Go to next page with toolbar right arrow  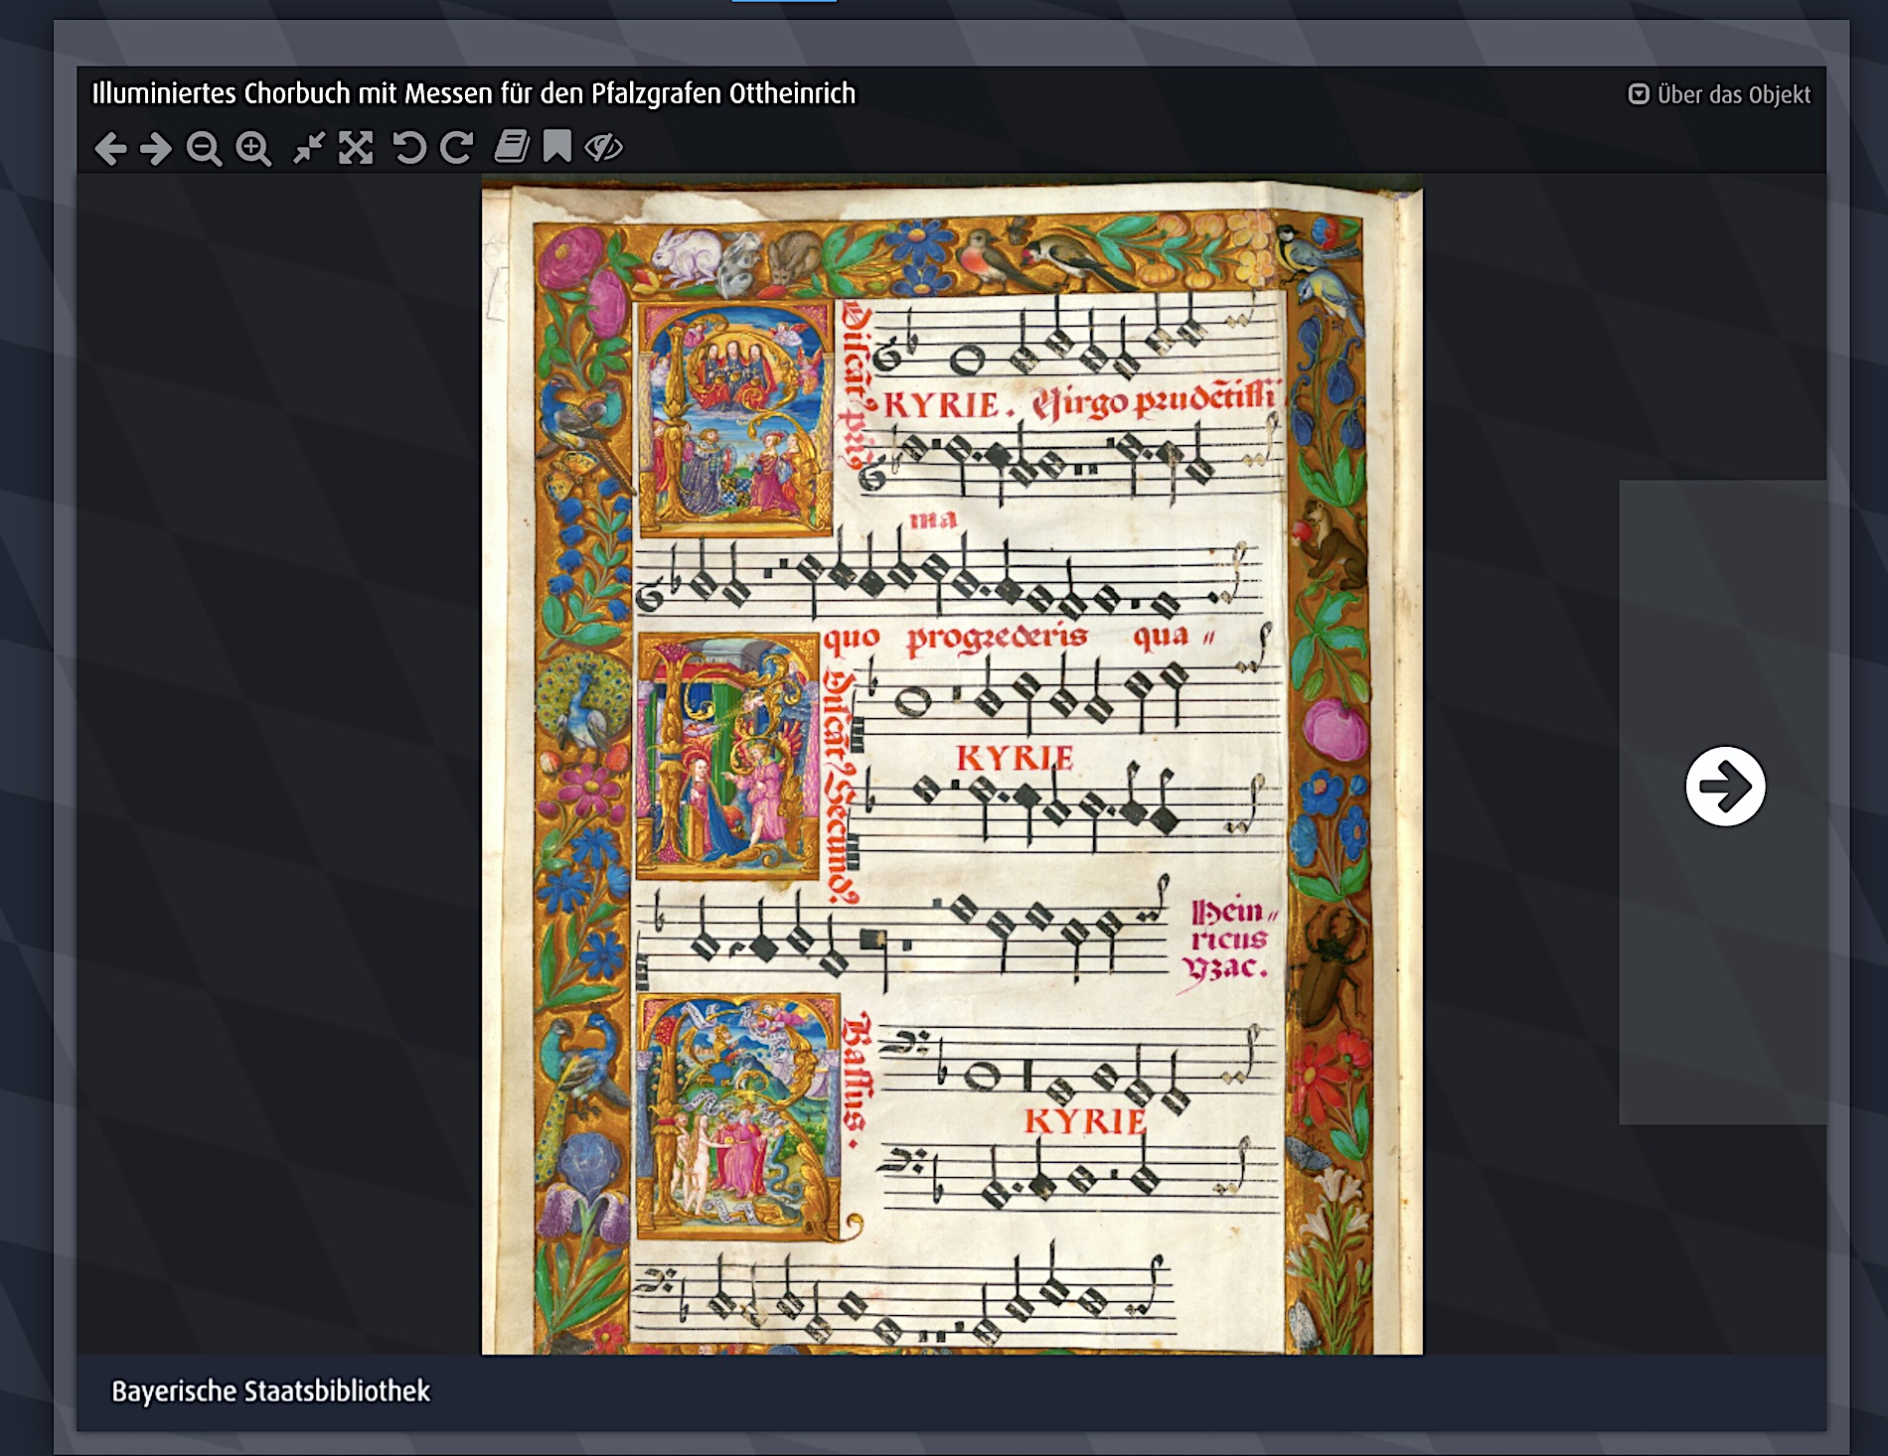click(x=156, y=149)
